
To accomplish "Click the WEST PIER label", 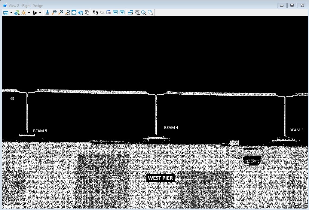I will 160,178.
